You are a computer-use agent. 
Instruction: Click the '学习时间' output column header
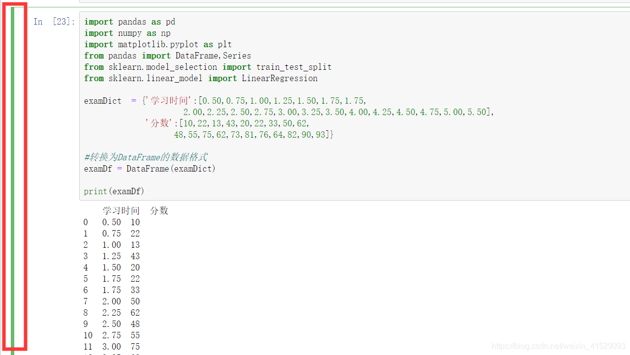pos(121,210)
